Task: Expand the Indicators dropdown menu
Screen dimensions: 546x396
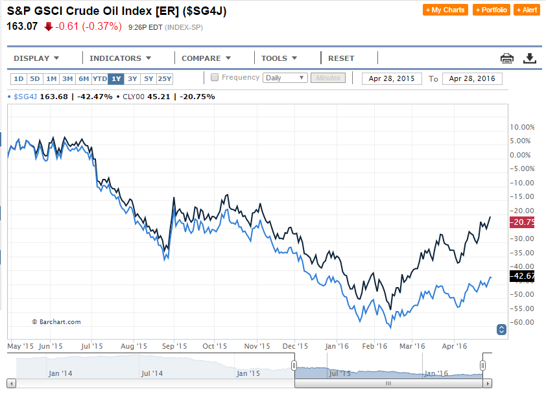Action: pyautogui.click(x=120, y=58)
